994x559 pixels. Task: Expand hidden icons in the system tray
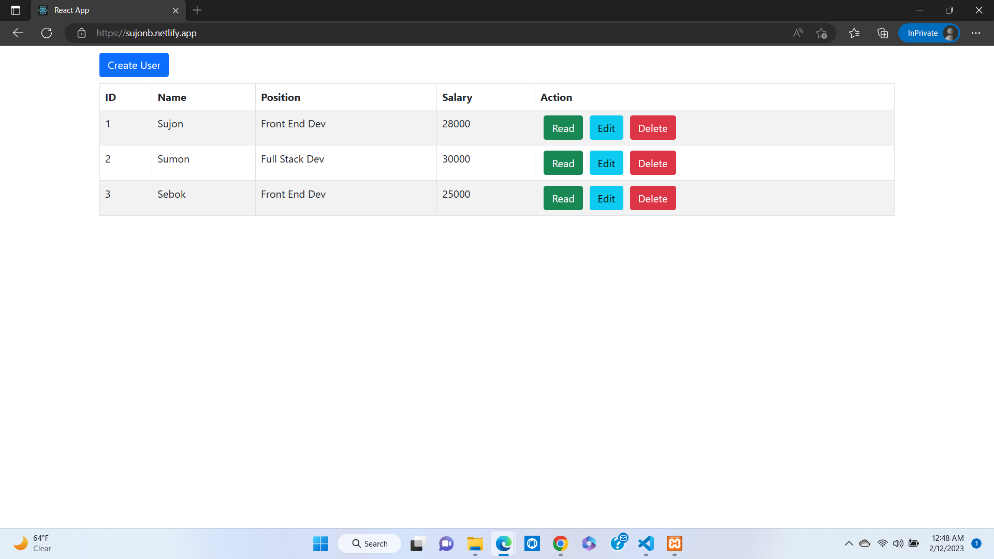pos(848,543)
